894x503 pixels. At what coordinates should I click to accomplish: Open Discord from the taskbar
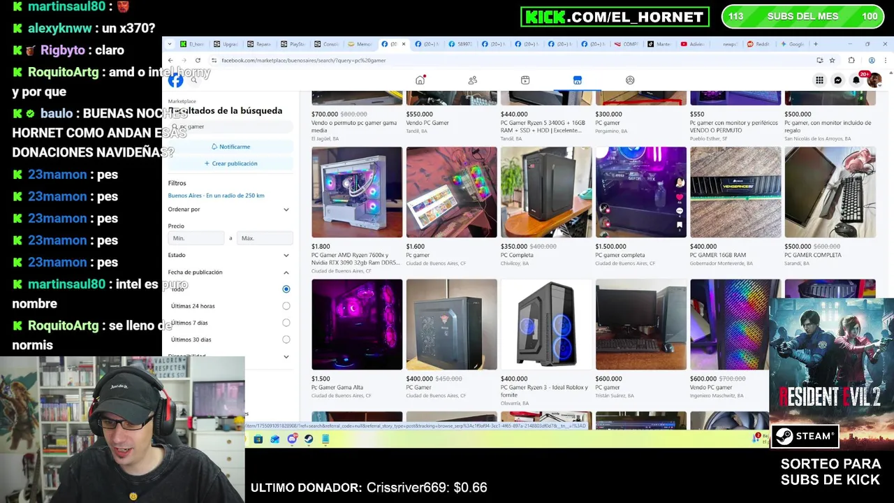tap(292, 439)
